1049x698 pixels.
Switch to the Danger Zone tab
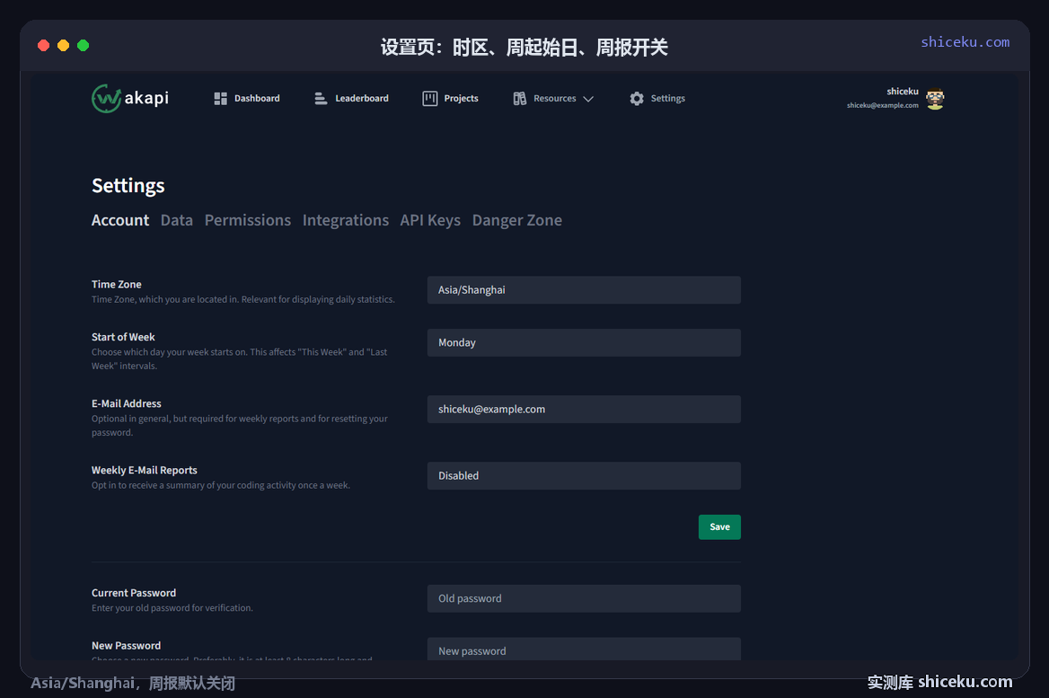pyautogui.click(x=517, y=220)
